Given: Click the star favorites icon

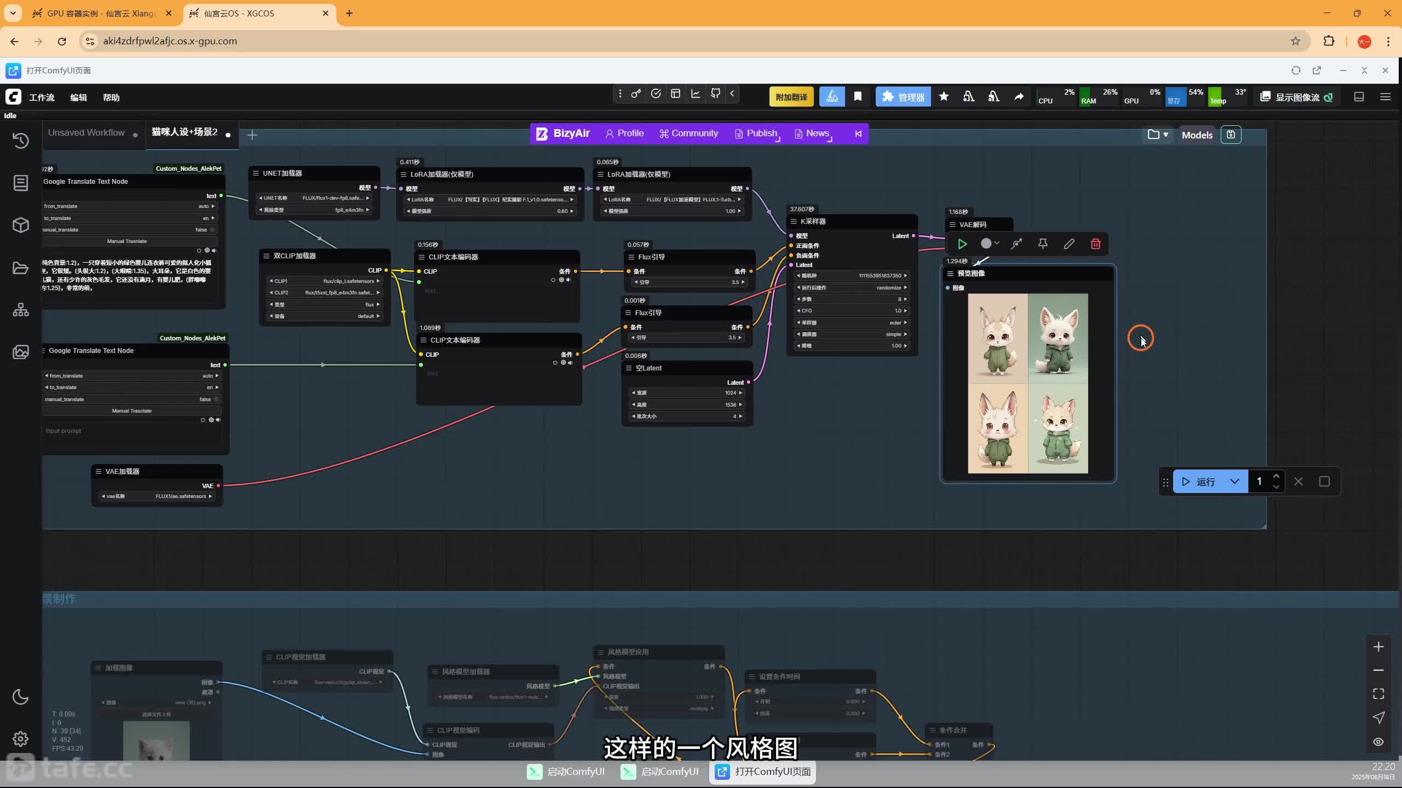Looking at the screenshot, I should [x=944, y=97].
